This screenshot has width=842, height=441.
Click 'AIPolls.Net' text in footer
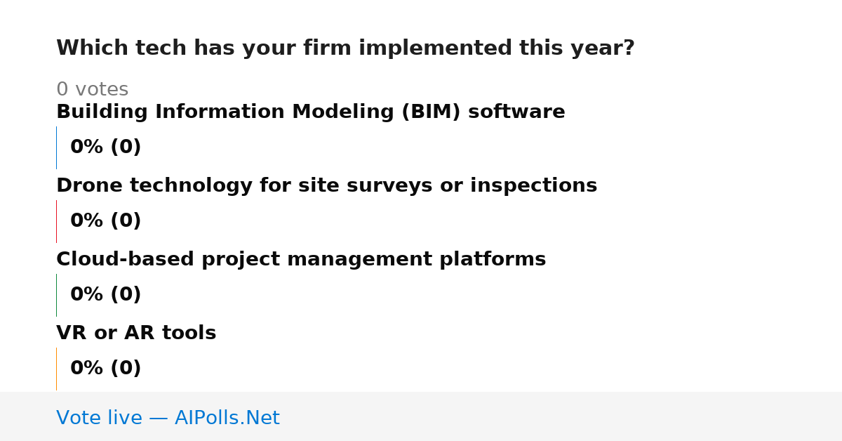click(x=227, y=419)
